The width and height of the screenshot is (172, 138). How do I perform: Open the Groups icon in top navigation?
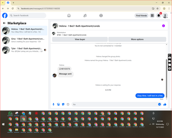pos(101,16)
